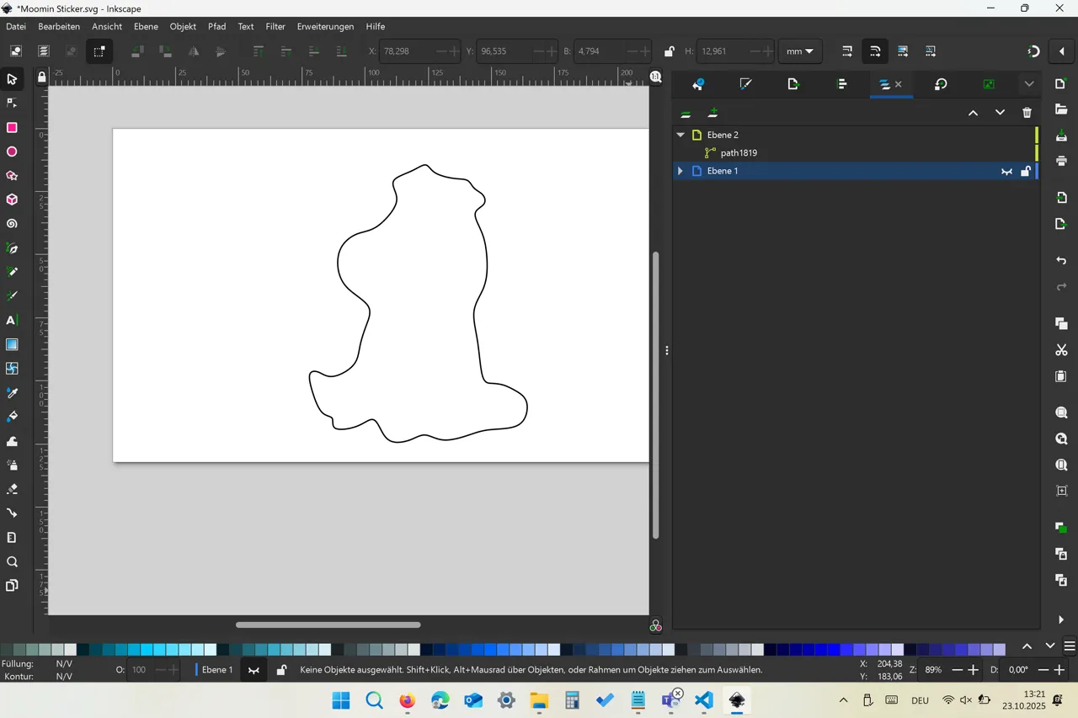1078x718 pixels.
Task: Select the Spiral tool
Action: tap(12, 225)
